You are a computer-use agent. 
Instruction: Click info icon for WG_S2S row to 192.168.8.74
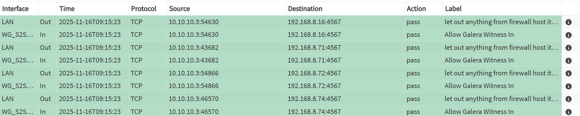[x=568, y=112]
